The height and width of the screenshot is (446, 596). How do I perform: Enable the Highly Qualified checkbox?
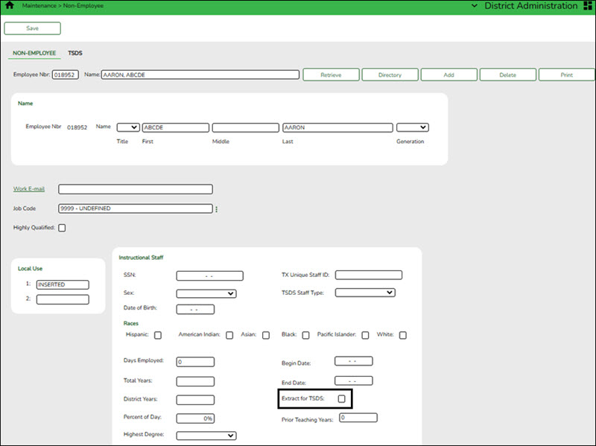(x=62, y=228)
